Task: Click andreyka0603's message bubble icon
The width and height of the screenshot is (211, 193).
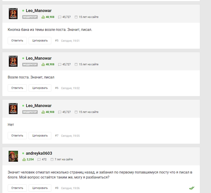Action: (39, 159)
